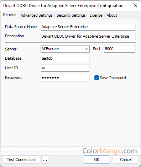Click the Cancel button
Screen dimensions: 141x167
[x=126, y=160]
